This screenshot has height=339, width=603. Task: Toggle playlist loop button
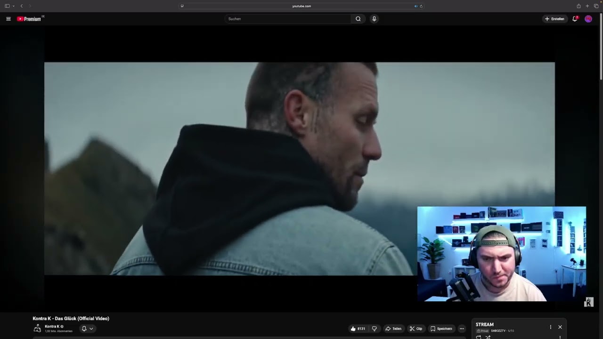pyautogui.click(x=479, y=337)
